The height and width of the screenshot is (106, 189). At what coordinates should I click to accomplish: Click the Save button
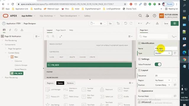(x=166, y=24)
